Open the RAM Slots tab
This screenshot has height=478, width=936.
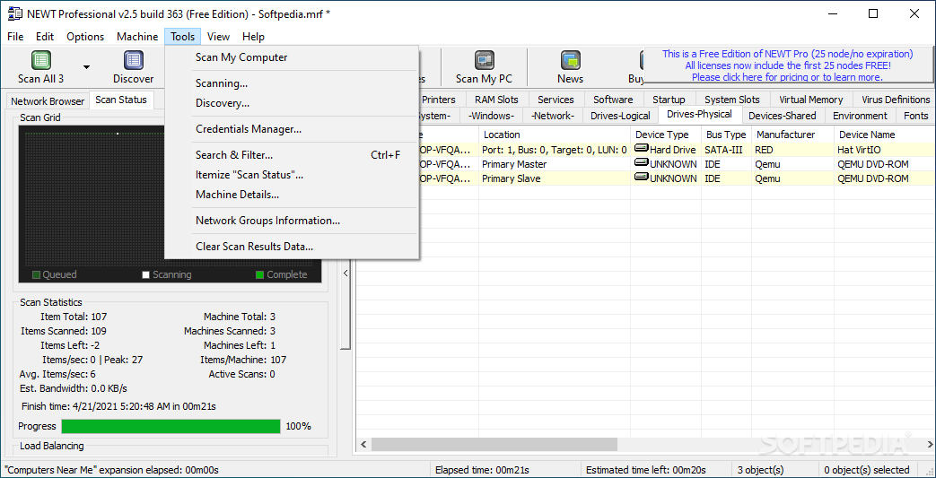(x=496, y=100)
